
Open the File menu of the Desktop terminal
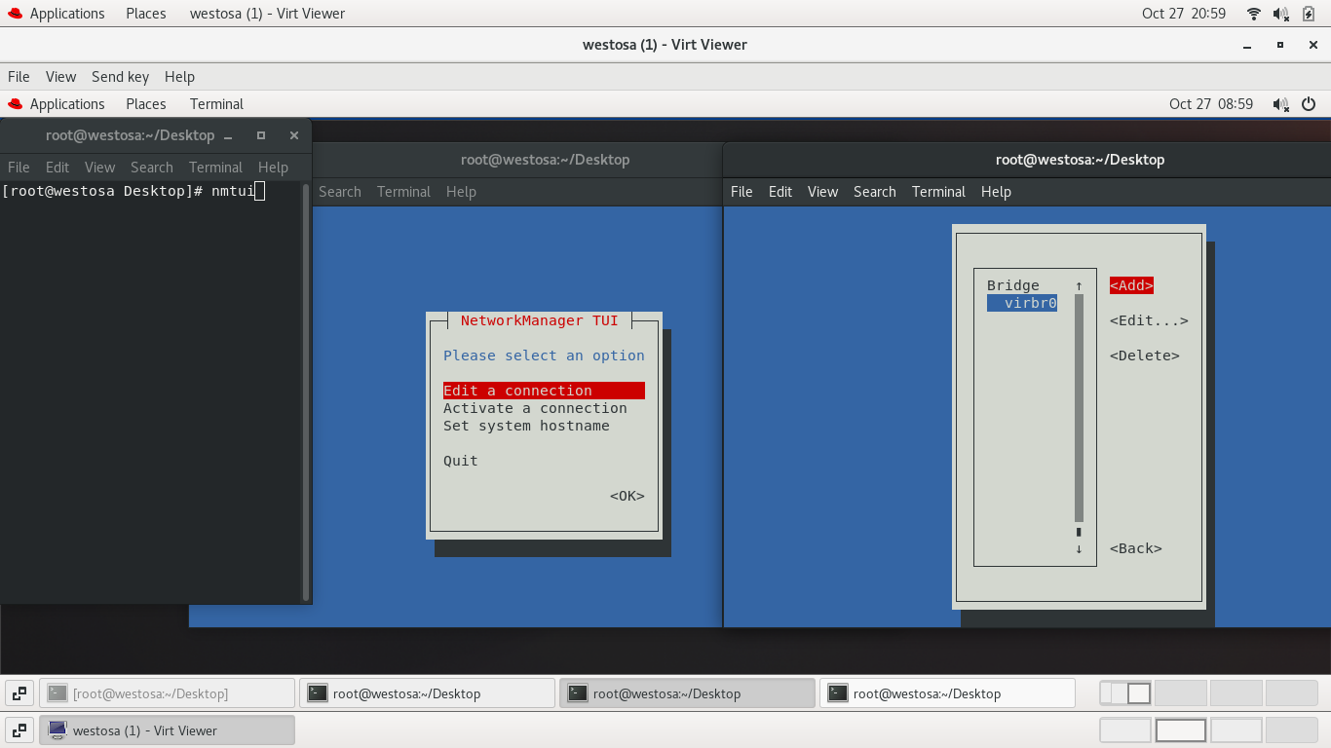coord(18,167)
